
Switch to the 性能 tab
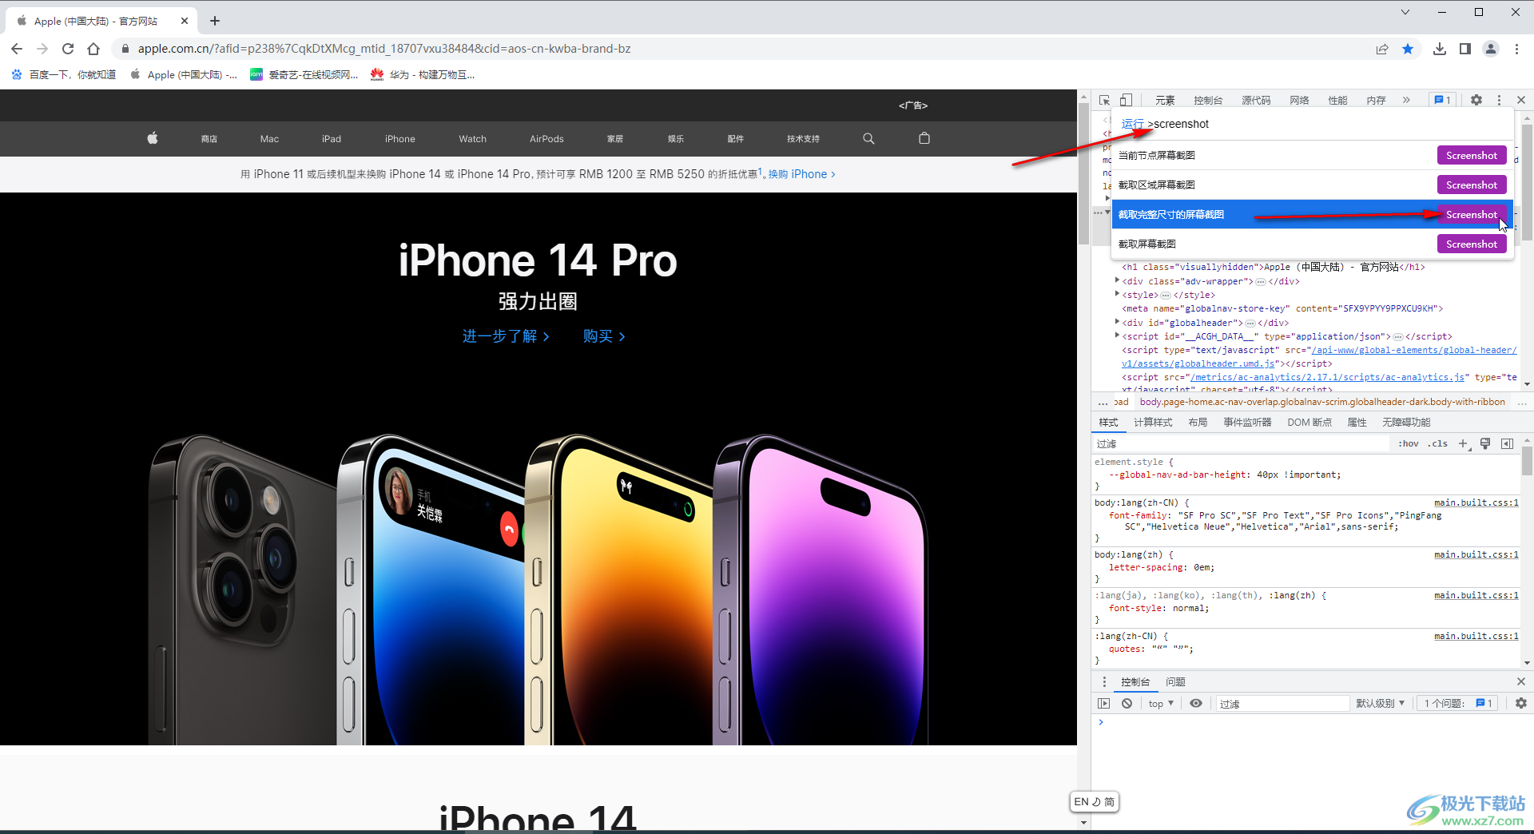click(x=1337, y=100)
